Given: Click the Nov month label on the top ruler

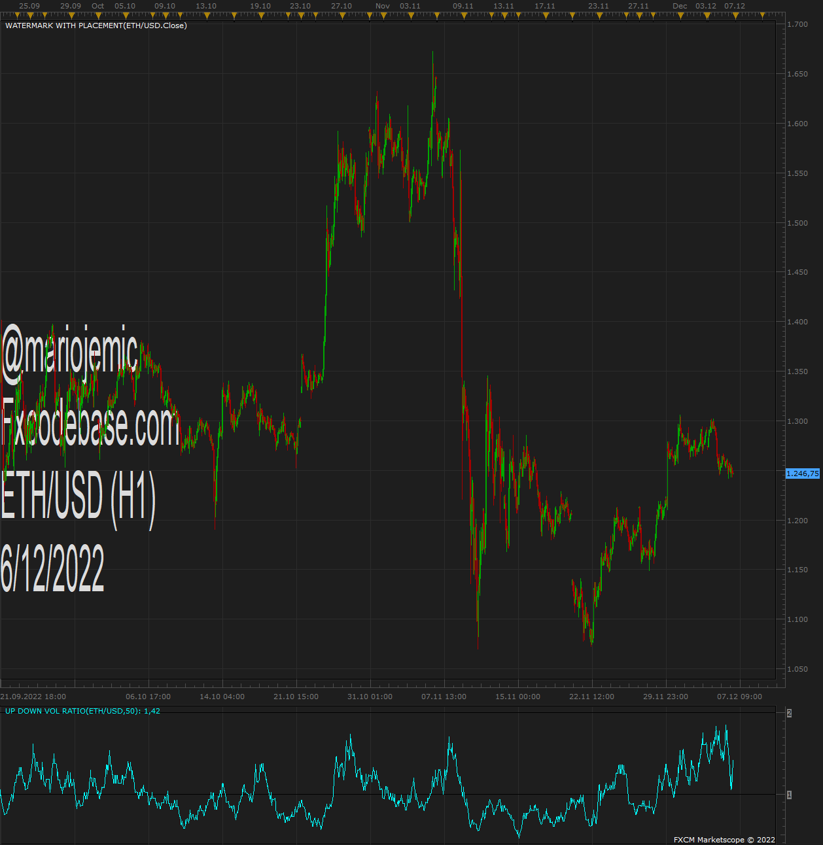Looking at the screenshot, I should click(383, 6).
